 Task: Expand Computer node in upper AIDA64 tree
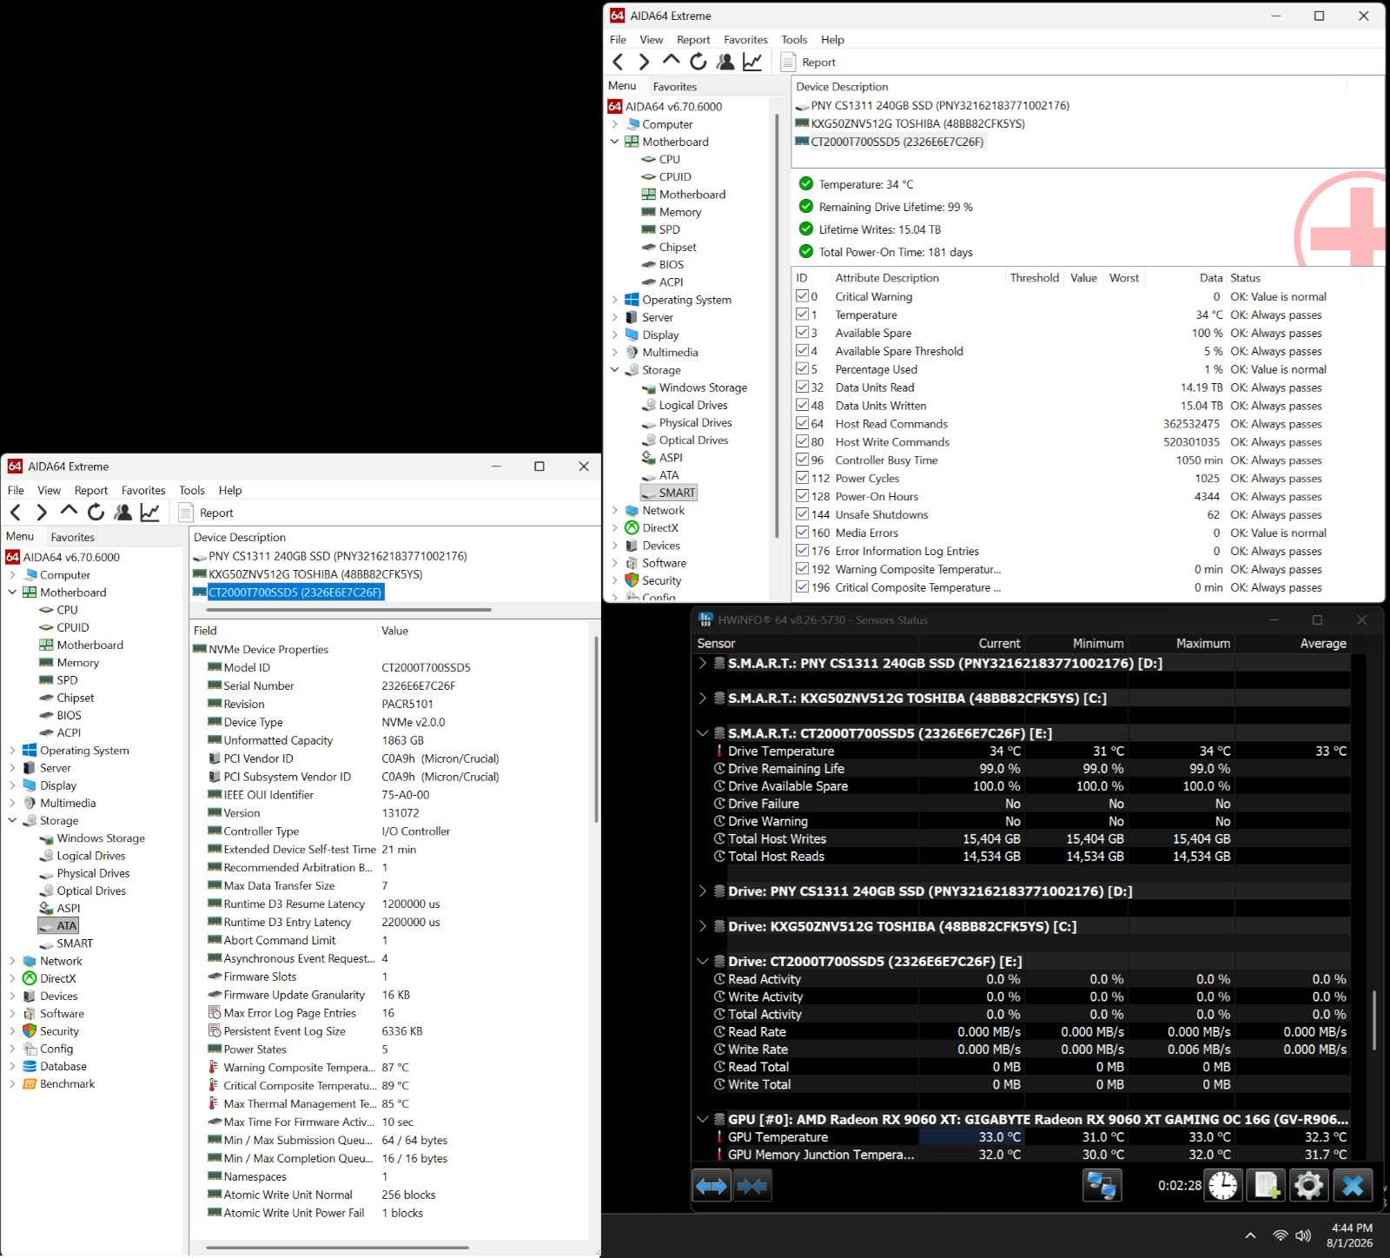[614, 124]
